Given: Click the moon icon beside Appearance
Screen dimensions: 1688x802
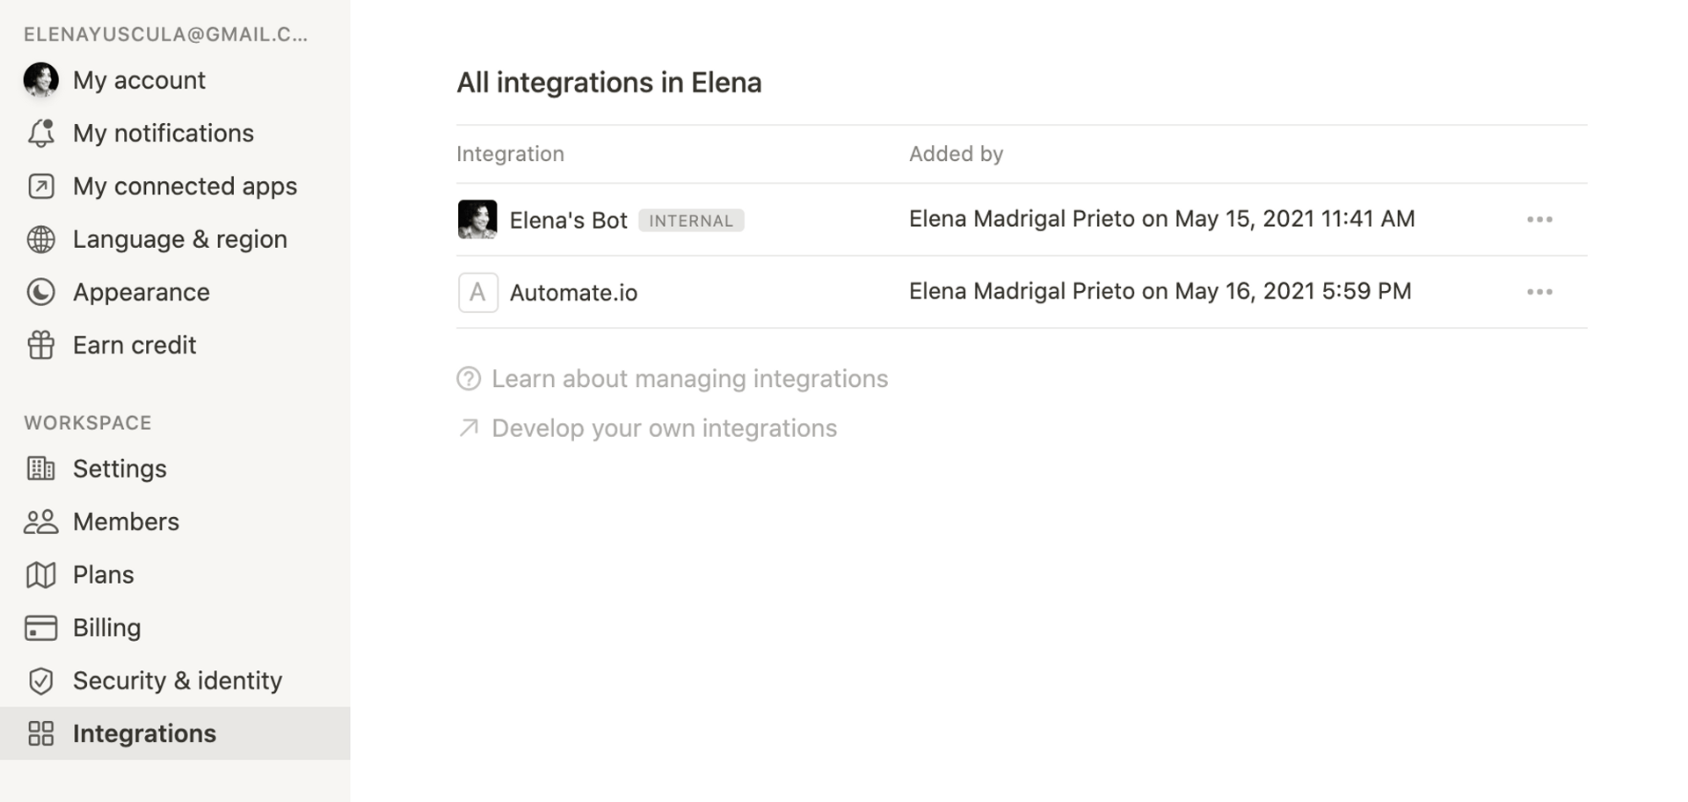Looking at the screenshot, I should [40, 292].
